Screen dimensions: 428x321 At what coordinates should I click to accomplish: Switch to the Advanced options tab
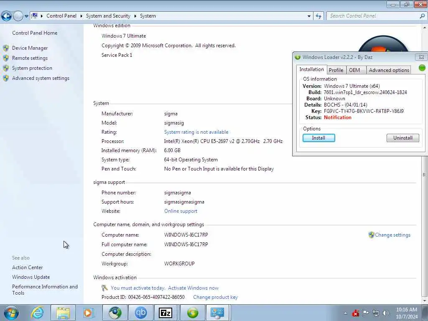389,70
